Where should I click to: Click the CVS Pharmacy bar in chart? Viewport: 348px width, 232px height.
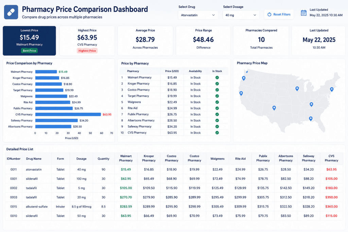[68, 114]
